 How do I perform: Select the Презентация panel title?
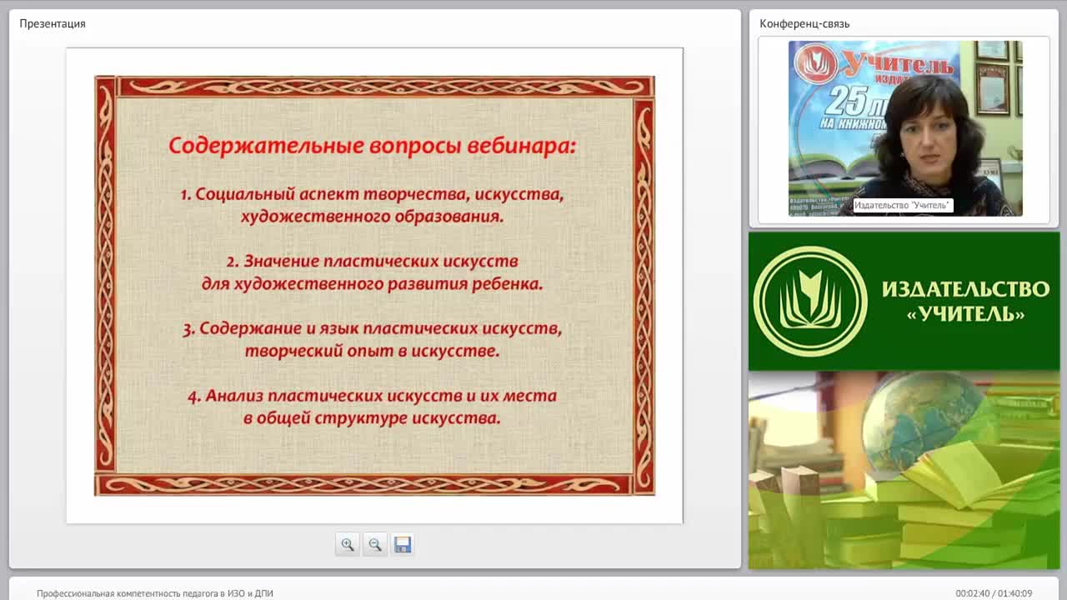[x=53, y=23]
